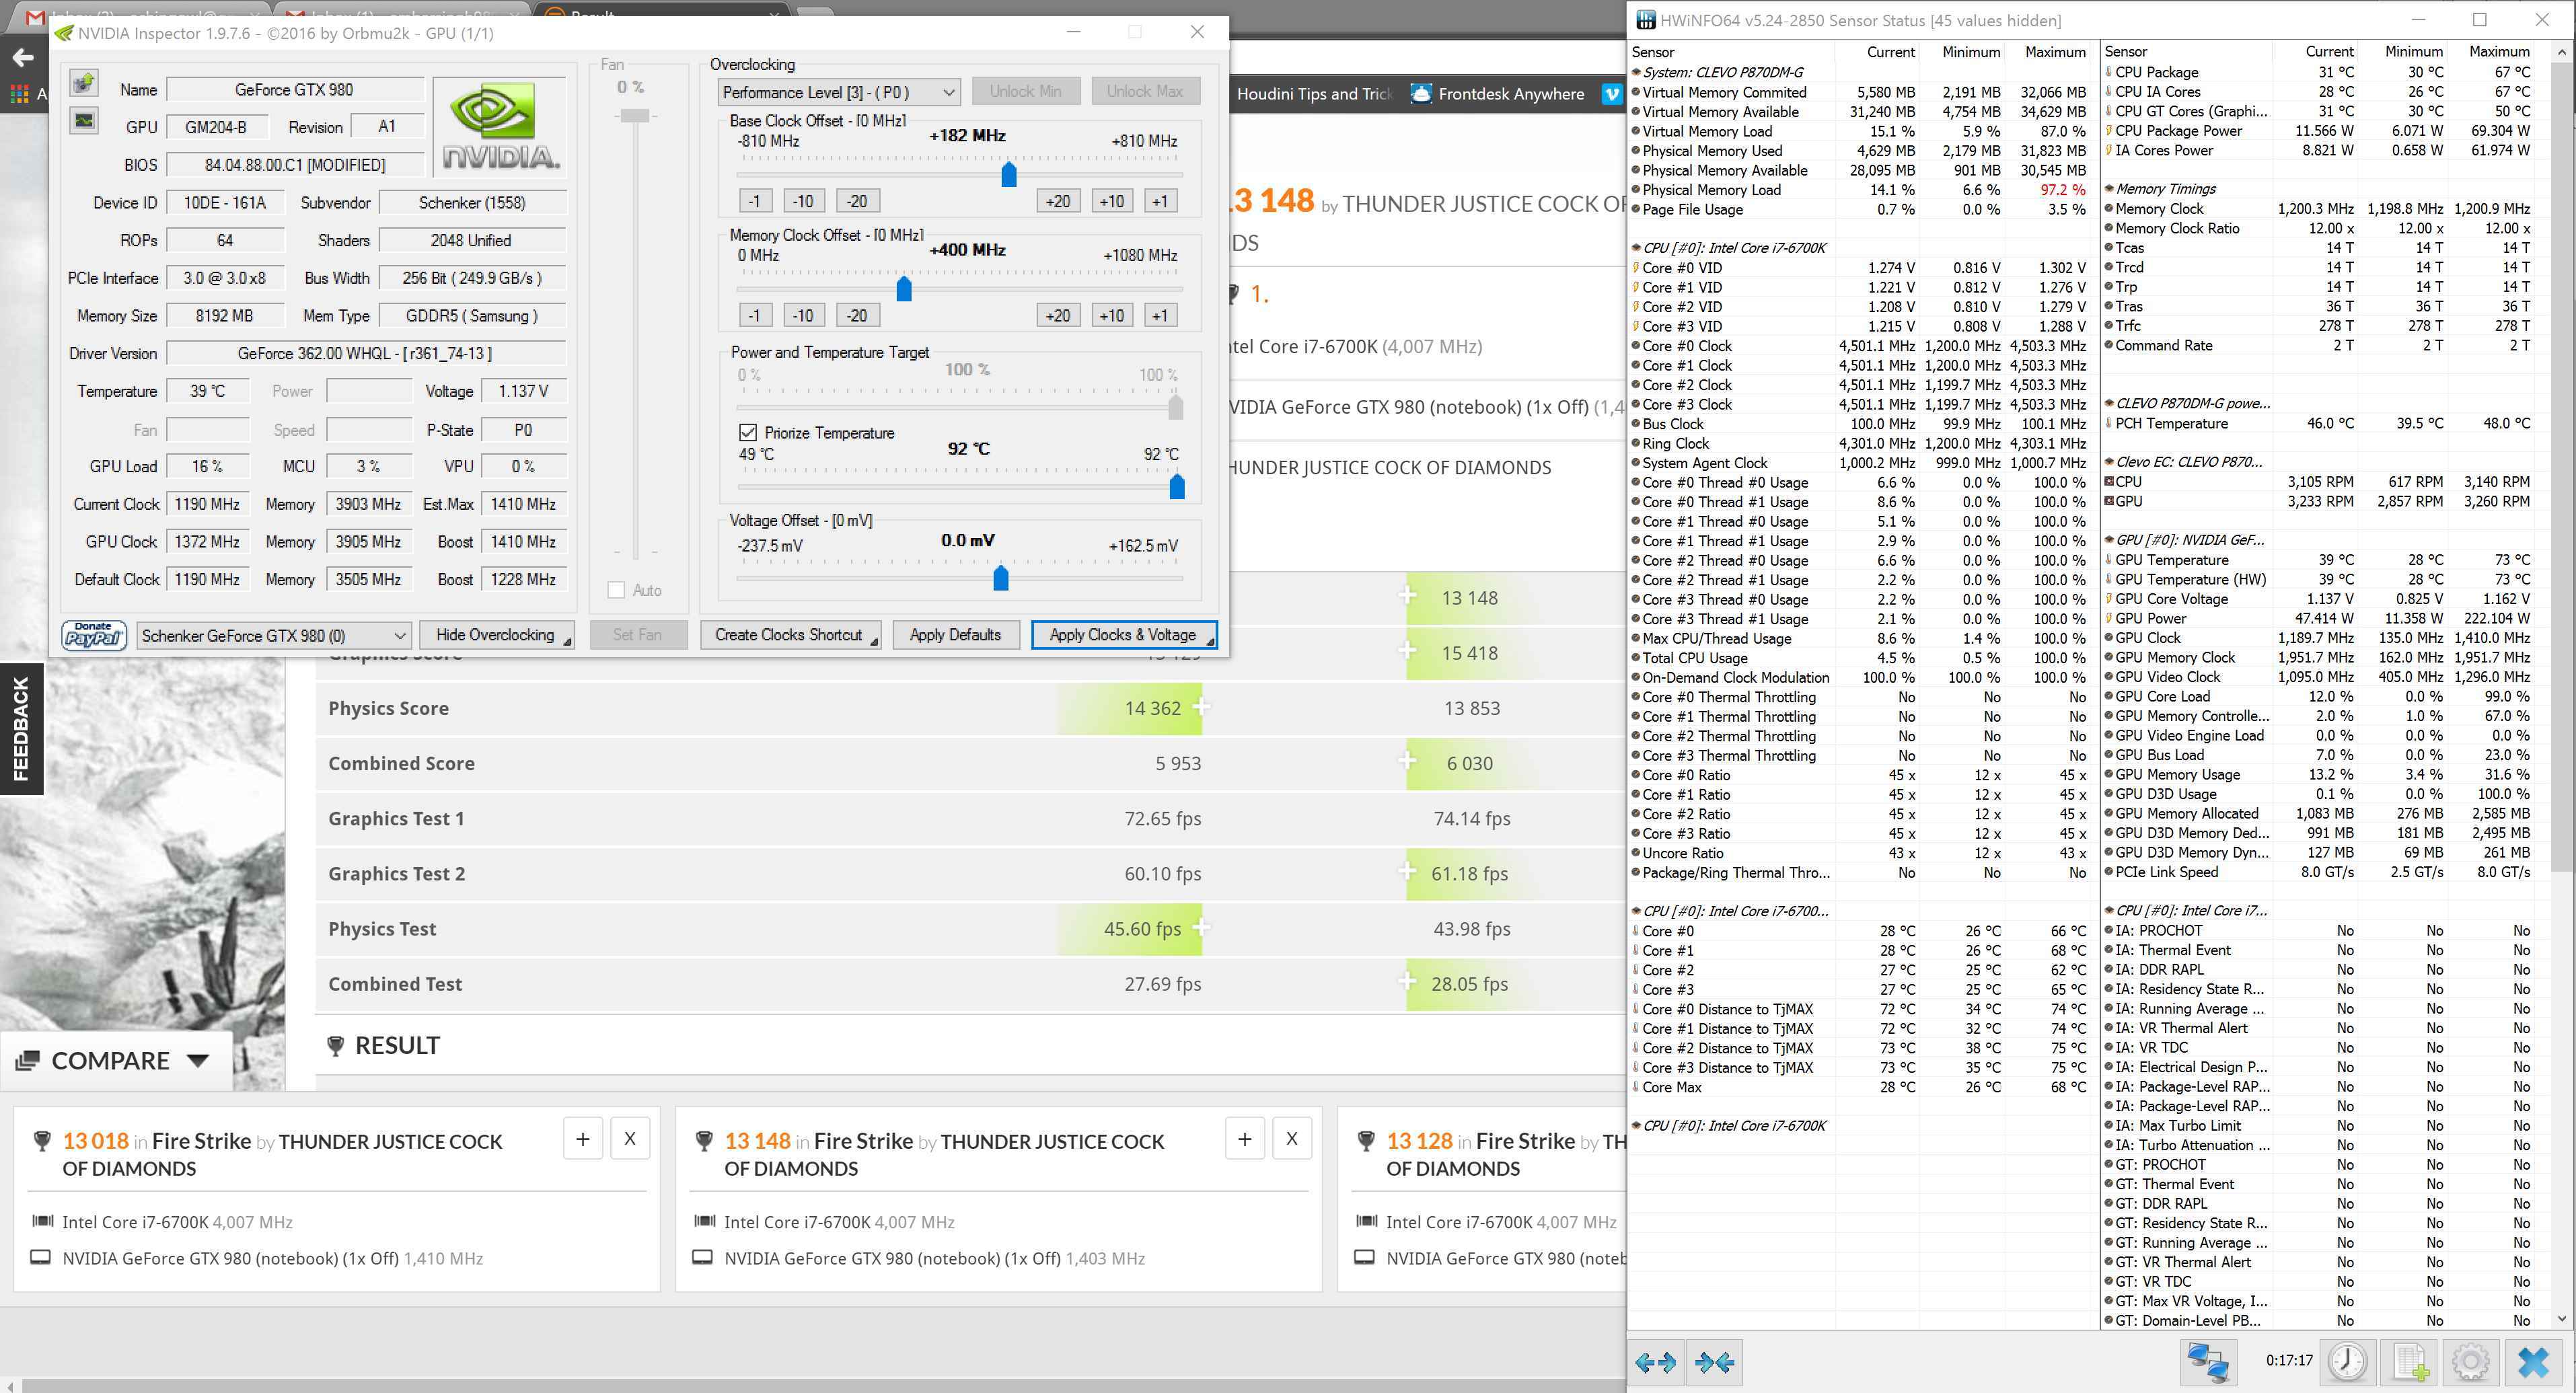Viewport: 2576px width, 1393px height.
Task: Click the trophy icon next to RESULT
Action: 336,1046
